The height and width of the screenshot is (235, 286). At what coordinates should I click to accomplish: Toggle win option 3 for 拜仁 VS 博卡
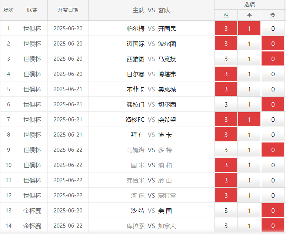(226, 134)
